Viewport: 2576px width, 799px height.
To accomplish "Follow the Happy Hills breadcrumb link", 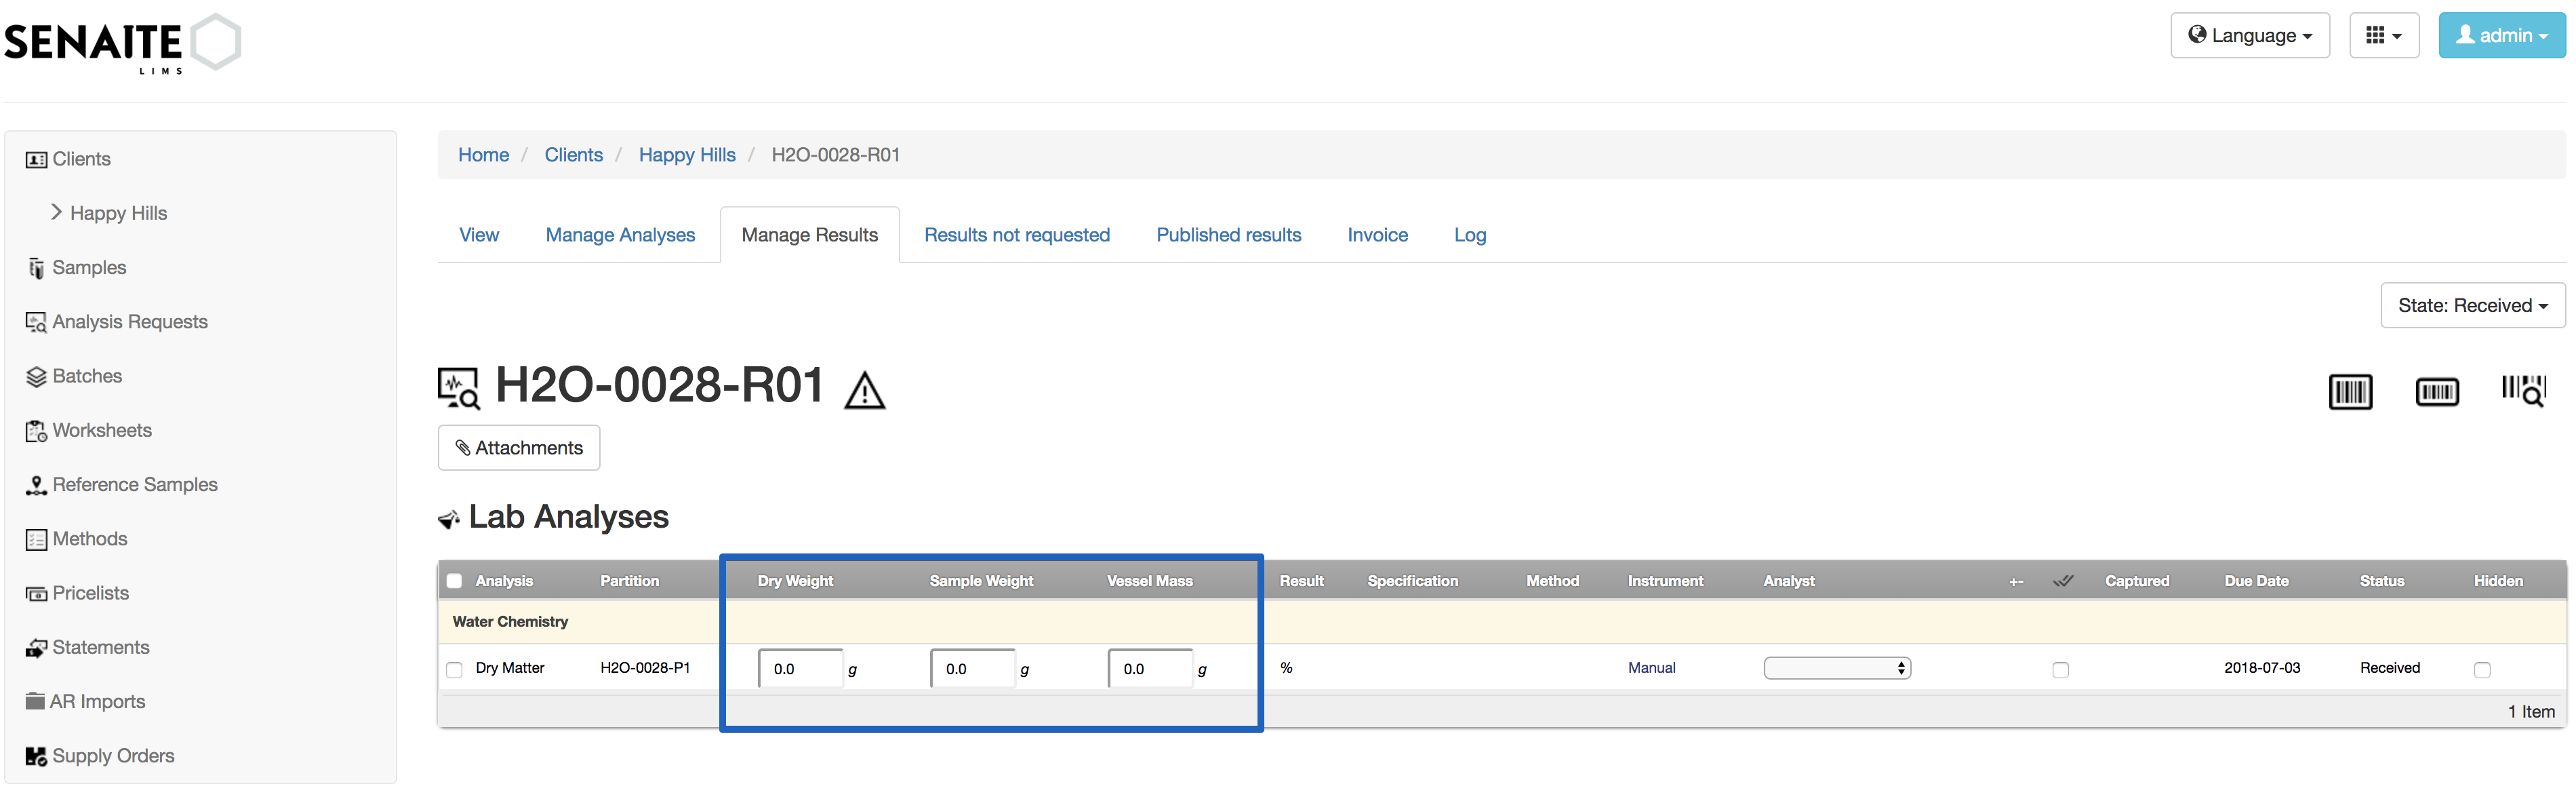I will point(686,154).
